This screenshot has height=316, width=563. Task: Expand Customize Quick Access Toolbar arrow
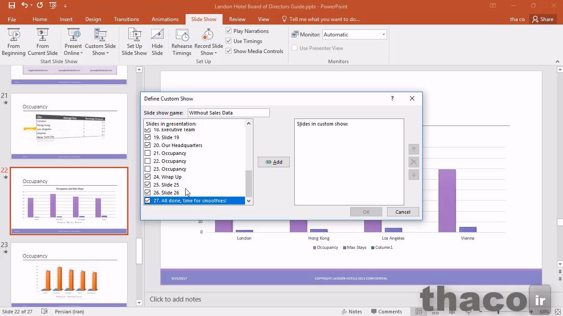65,6
